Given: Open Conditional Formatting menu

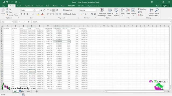Looking at the screenshot, I should [x=102, y=12].
